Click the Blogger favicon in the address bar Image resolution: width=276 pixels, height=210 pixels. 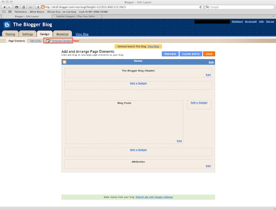[43, 7]
